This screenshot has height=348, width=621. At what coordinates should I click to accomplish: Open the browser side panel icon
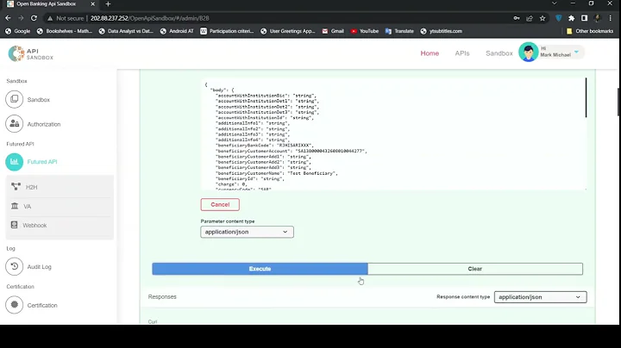click(x=584, y=18)
